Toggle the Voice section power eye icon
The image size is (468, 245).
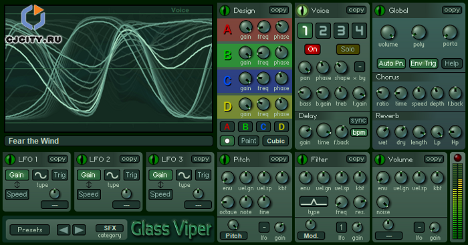[302, 11]
